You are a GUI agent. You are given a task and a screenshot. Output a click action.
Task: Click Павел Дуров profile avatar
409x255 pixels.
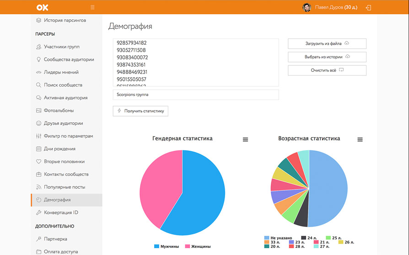pos(307,7)
